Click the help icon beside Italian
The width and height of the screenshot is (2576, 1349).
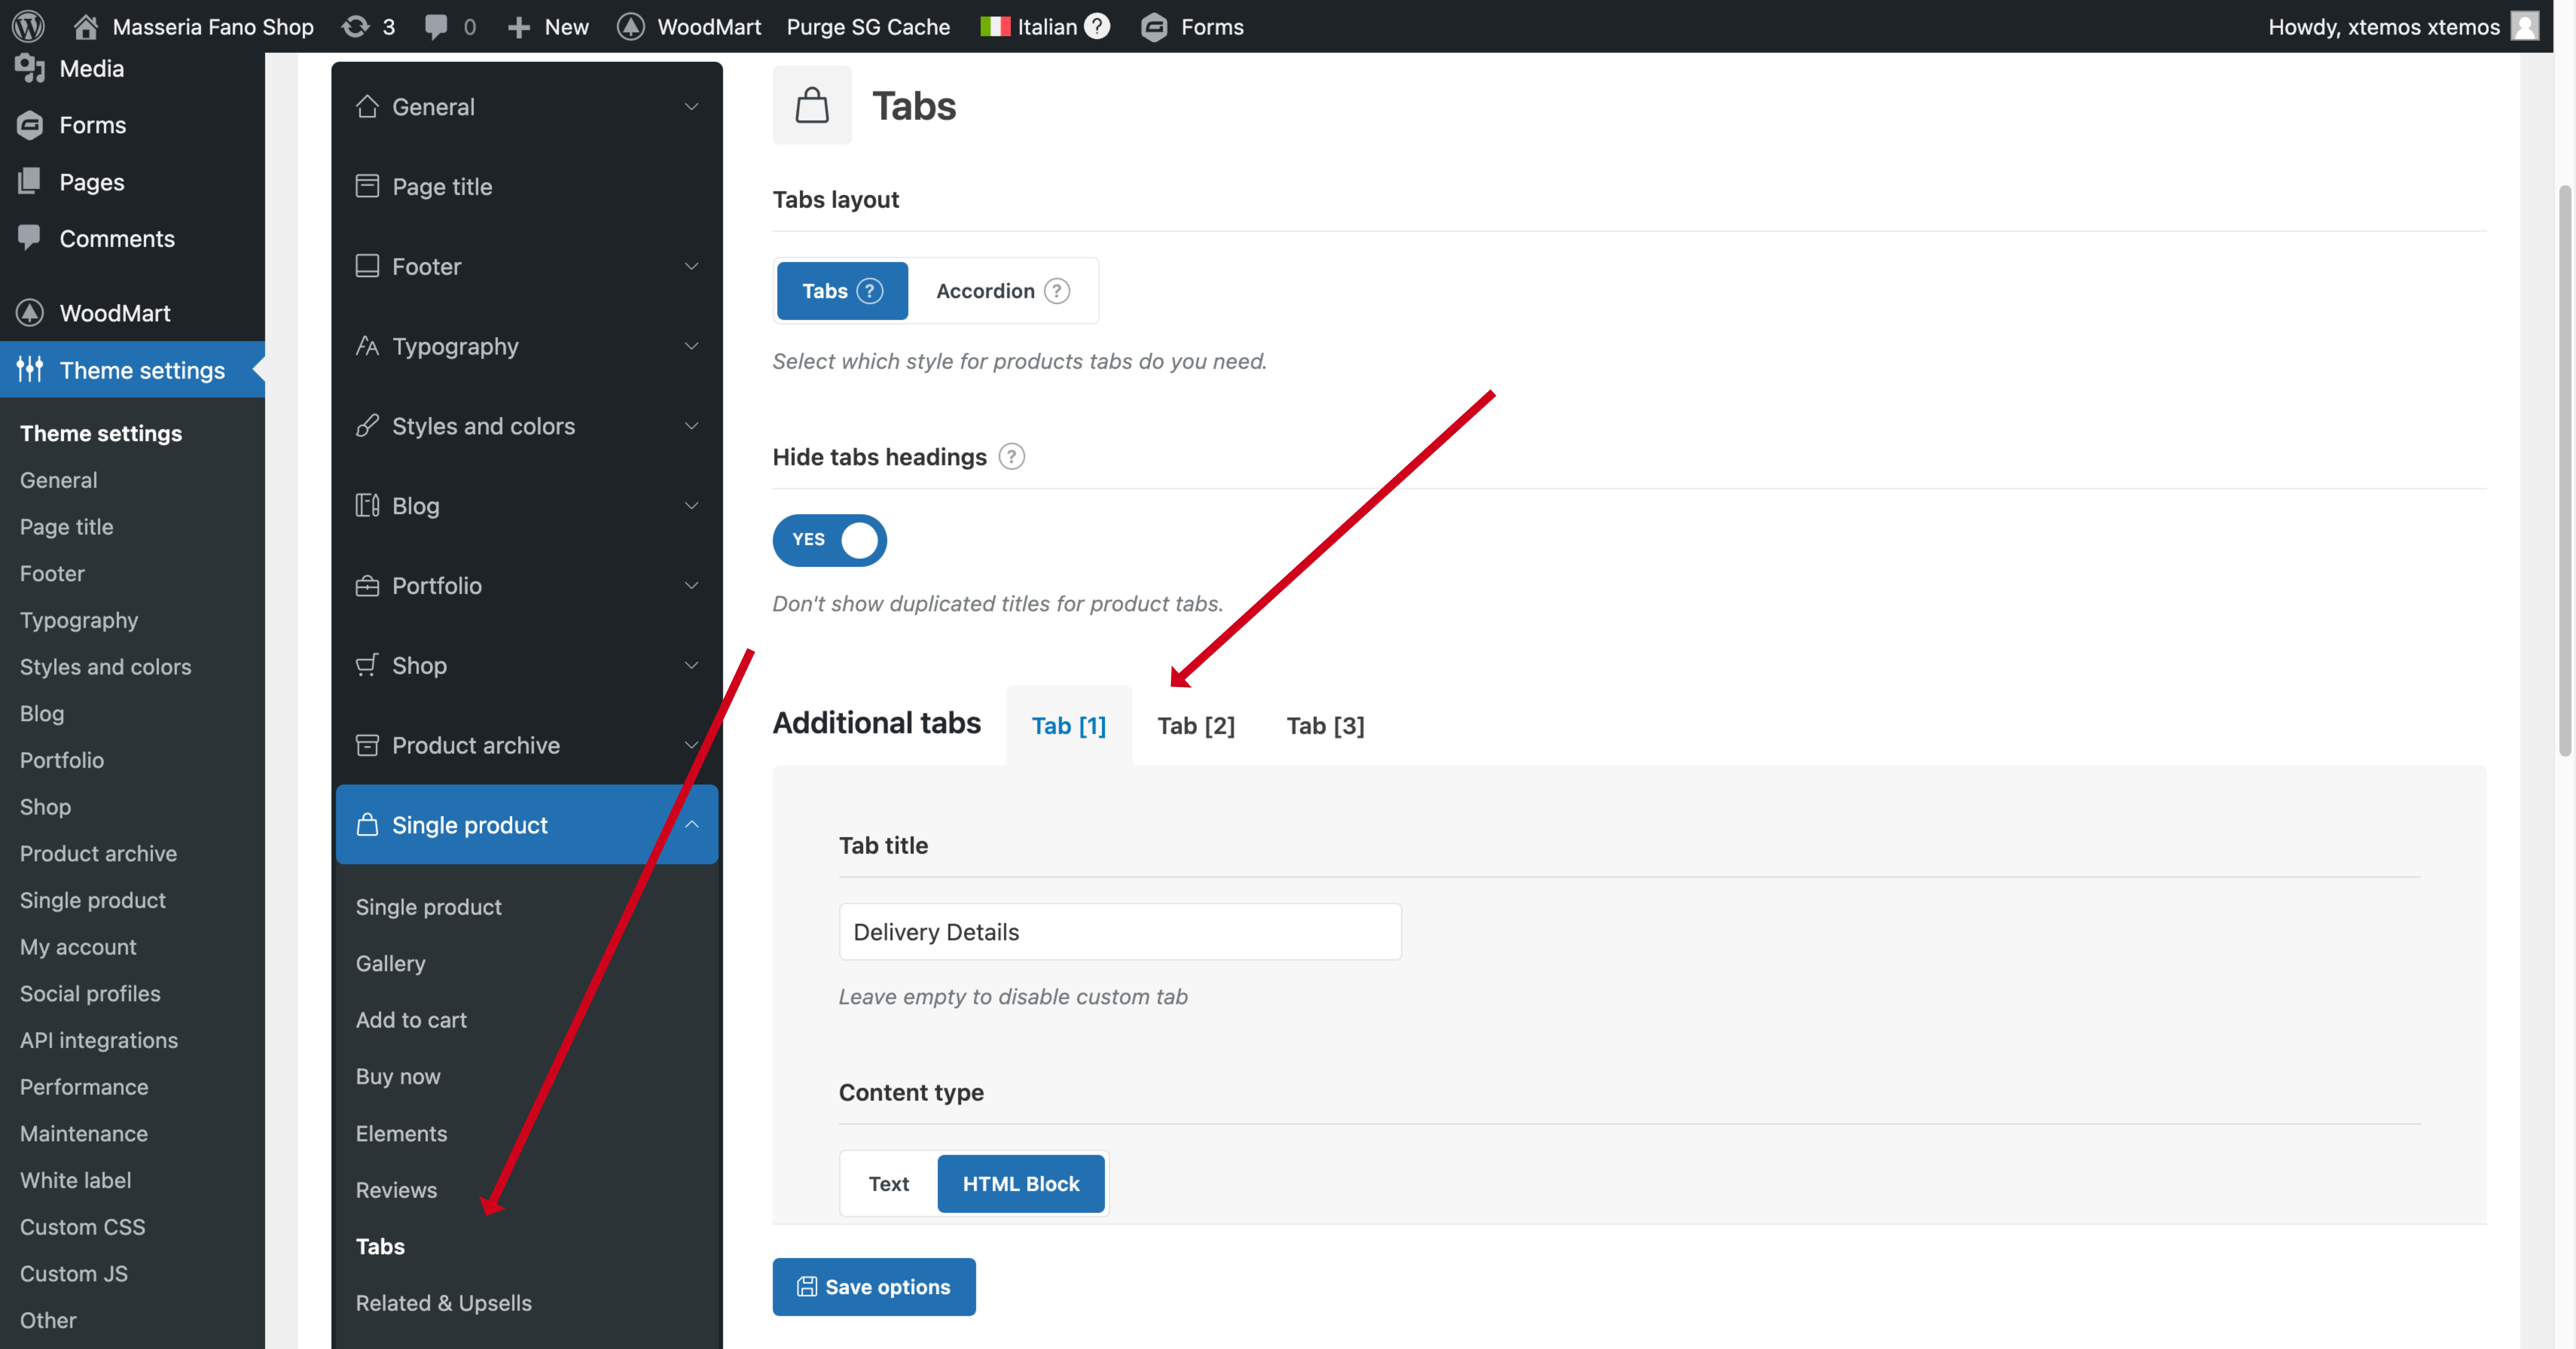pyautogui.click(x=1097, y=26)
